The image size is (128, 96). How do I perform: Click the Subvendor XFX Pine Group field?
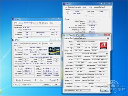pyautogui.click(x=100, y=57)
